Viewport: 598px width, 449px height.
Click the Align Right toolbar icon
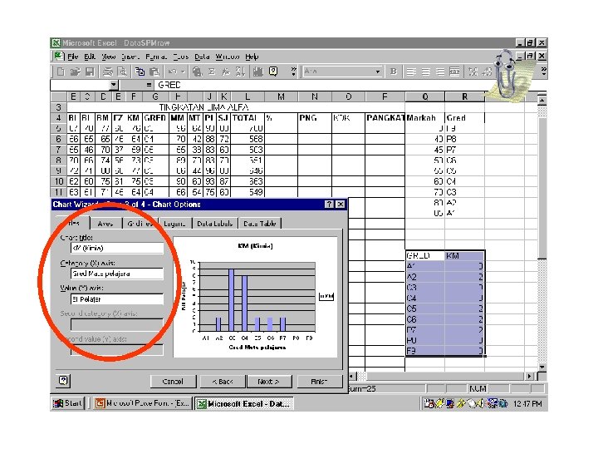pyautogui.click(x=440, y=72)
